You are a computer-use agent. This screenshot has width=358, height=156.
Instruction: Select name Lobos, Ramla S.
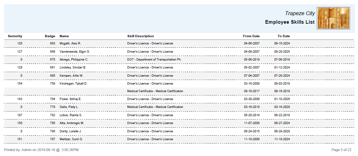click(x=71, y=115)
